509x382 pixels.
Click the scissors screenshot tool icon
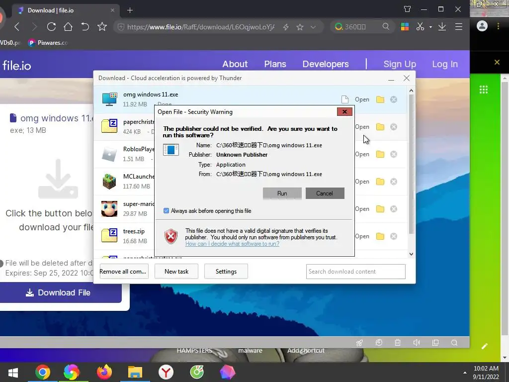tap(420, 27)
